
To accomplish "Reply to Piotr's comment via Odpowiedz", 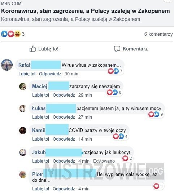I will click(x=64, y=189).
